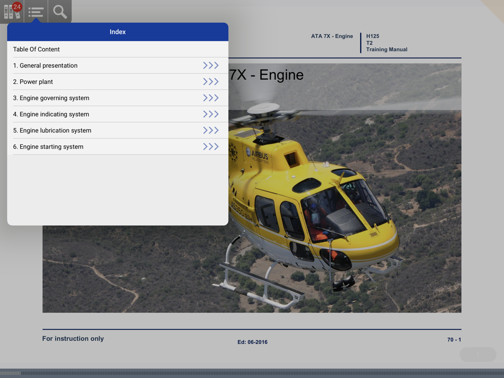Viewport: 504px width, 378px height.
Task: Click the red 24 notification badge
Action: tap(17, 6)
